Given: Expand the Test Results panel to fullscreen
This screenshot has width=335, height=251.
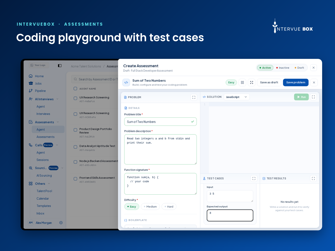Looking at the screenshot, I should point(313,178).
